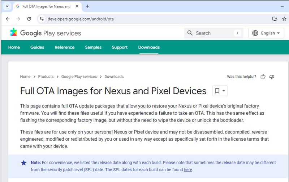Click the Search input field
This screenshot has width=289, height=182.
pos(214,33)
